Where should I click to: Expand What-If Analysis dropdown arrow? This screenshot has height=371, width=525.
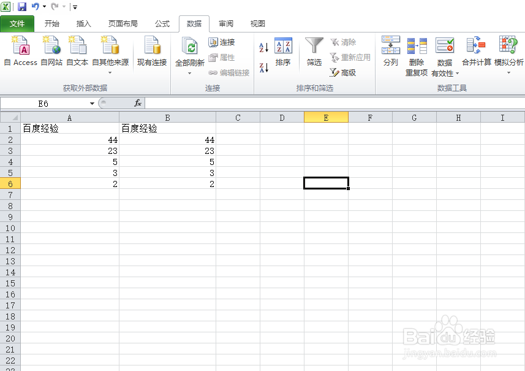(508, 73)
